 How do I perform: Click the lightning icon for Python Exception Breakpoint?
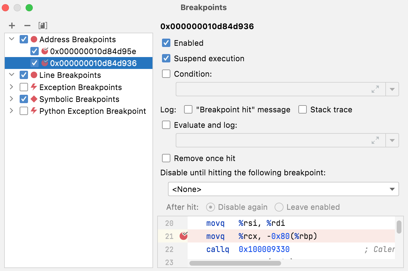tap(34, 111)
